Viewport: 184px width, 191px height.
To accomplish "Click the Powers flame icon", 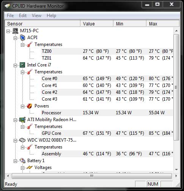I will click(30, 106).
